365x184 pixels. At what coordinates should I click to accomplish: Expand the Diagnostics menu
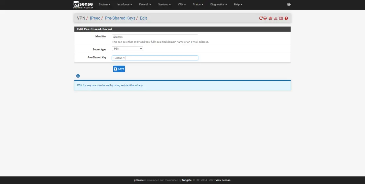point(218,5)
